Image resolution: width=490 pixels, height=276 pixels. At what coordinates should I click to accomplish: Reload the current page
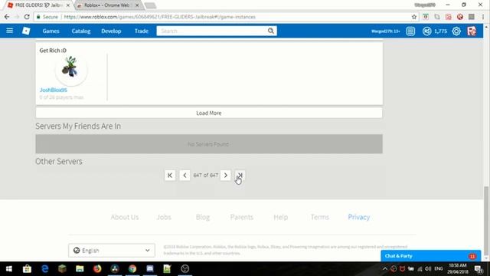27,17
